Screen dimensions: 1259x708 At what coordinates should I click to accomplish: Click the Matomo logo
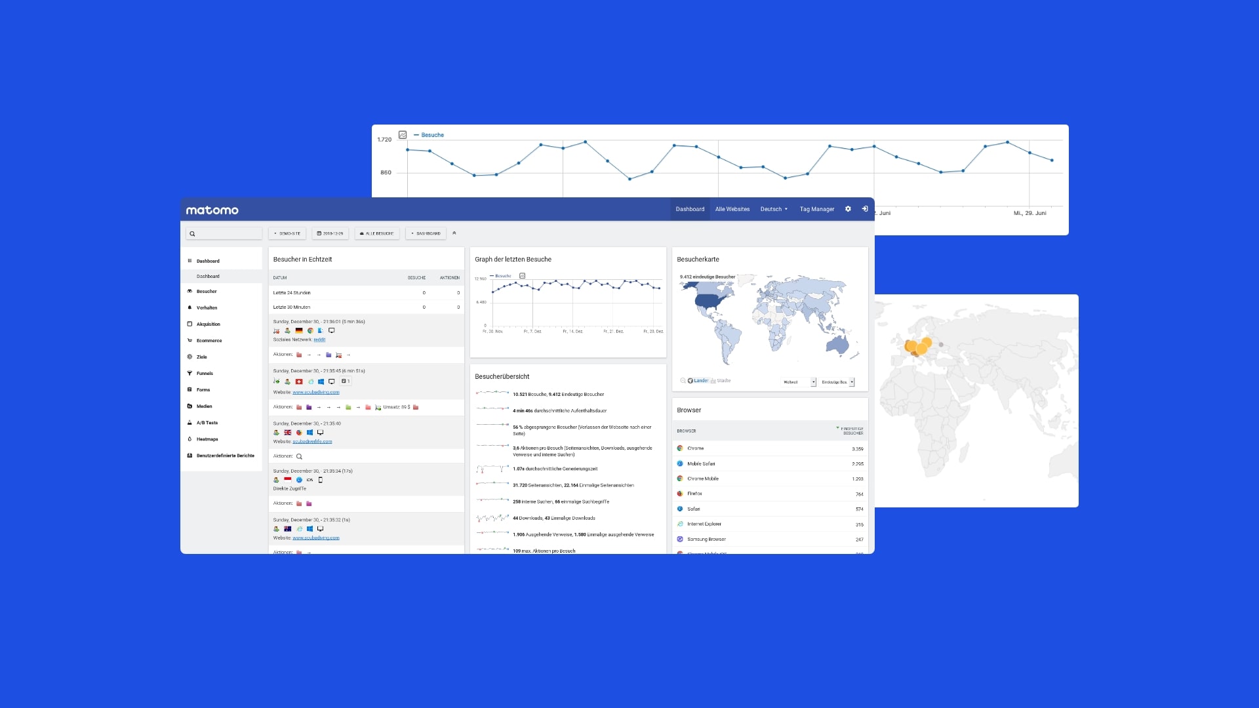pyautogui.click(x=212, y=210)
